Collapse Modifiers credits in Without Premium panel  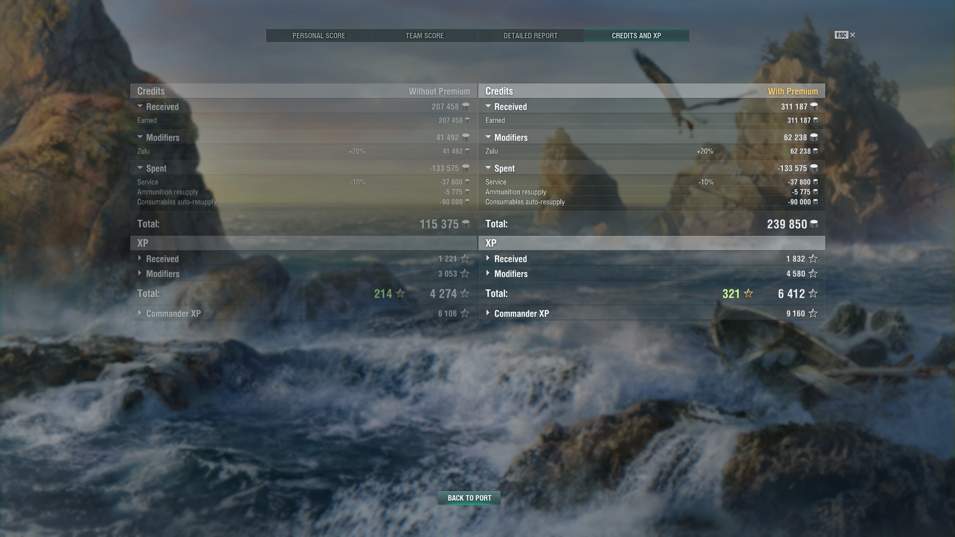(x=140, y=137)
